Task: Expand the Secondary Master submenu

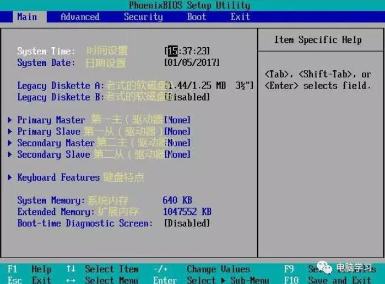Action: pyautogui.click(x=55, y=143)
